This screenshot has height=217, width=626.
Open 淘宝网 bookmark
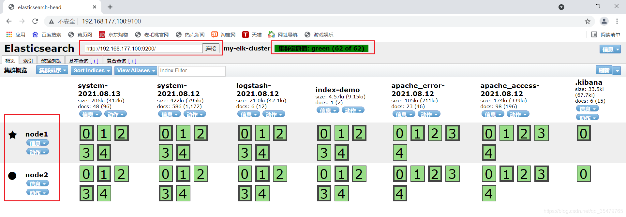pyautogui.click(x=223, y=35)
